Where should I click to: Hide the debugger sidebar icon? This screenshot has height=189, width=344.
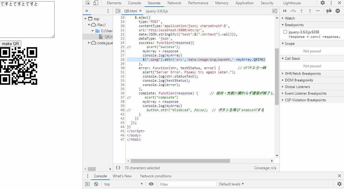pyautogui.click(x=275, y=11)
